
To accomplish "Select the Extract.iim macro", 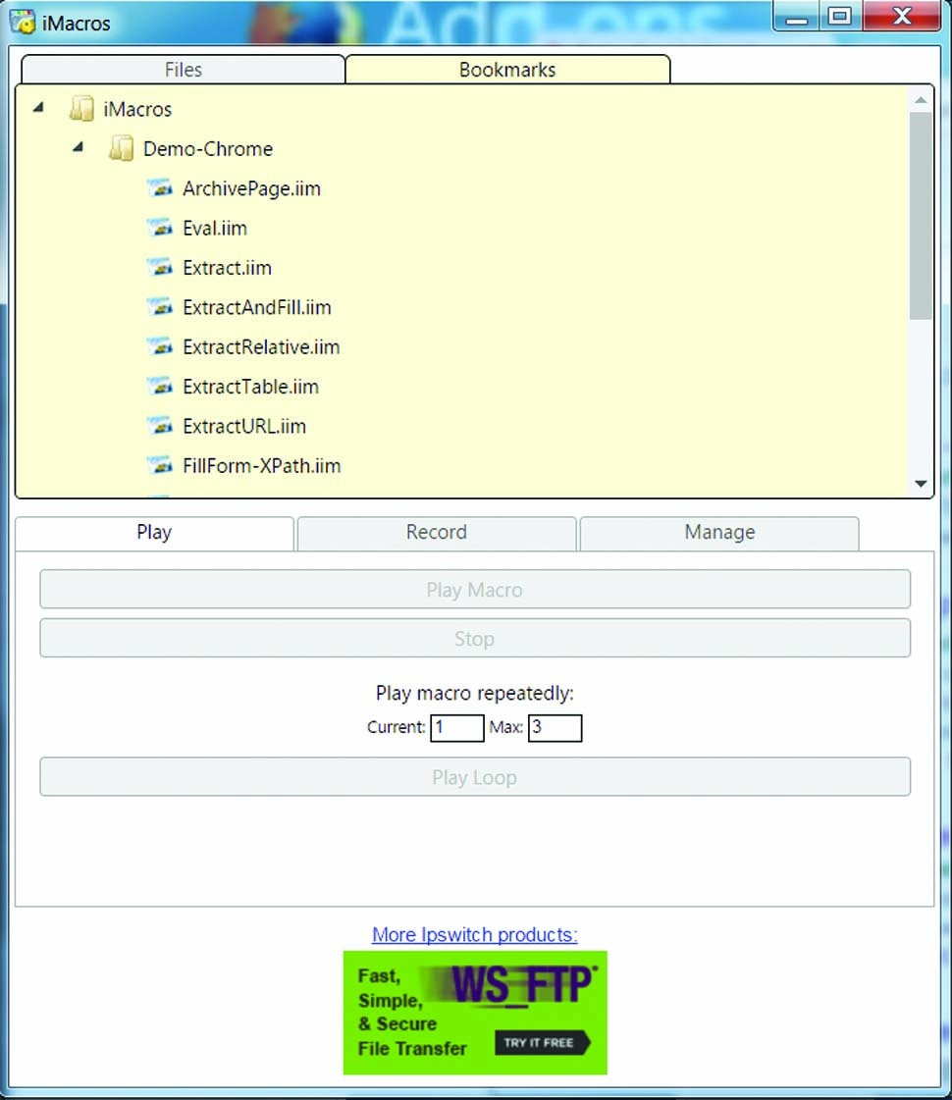I will [228, 267].
